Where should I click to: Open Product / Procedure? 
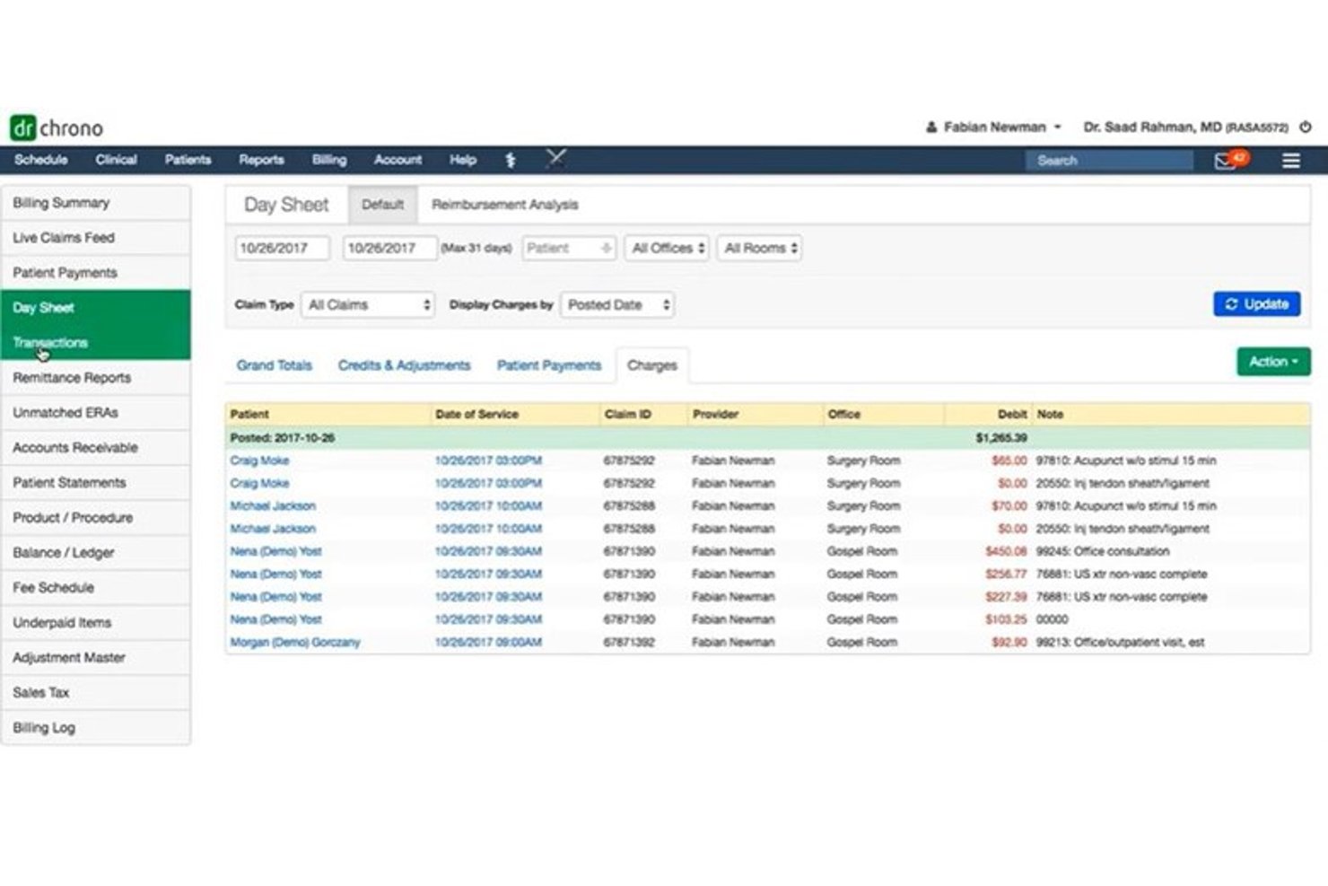pos(96,518)
